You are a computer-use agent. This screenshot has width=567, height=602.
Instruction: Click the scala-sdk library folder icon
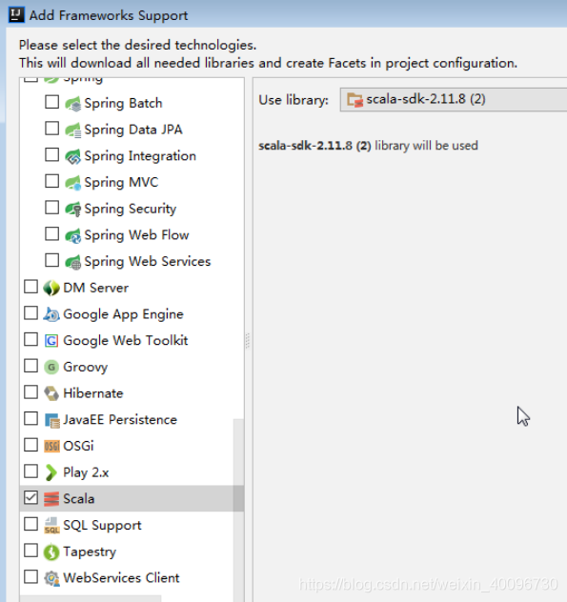(354, 100)
